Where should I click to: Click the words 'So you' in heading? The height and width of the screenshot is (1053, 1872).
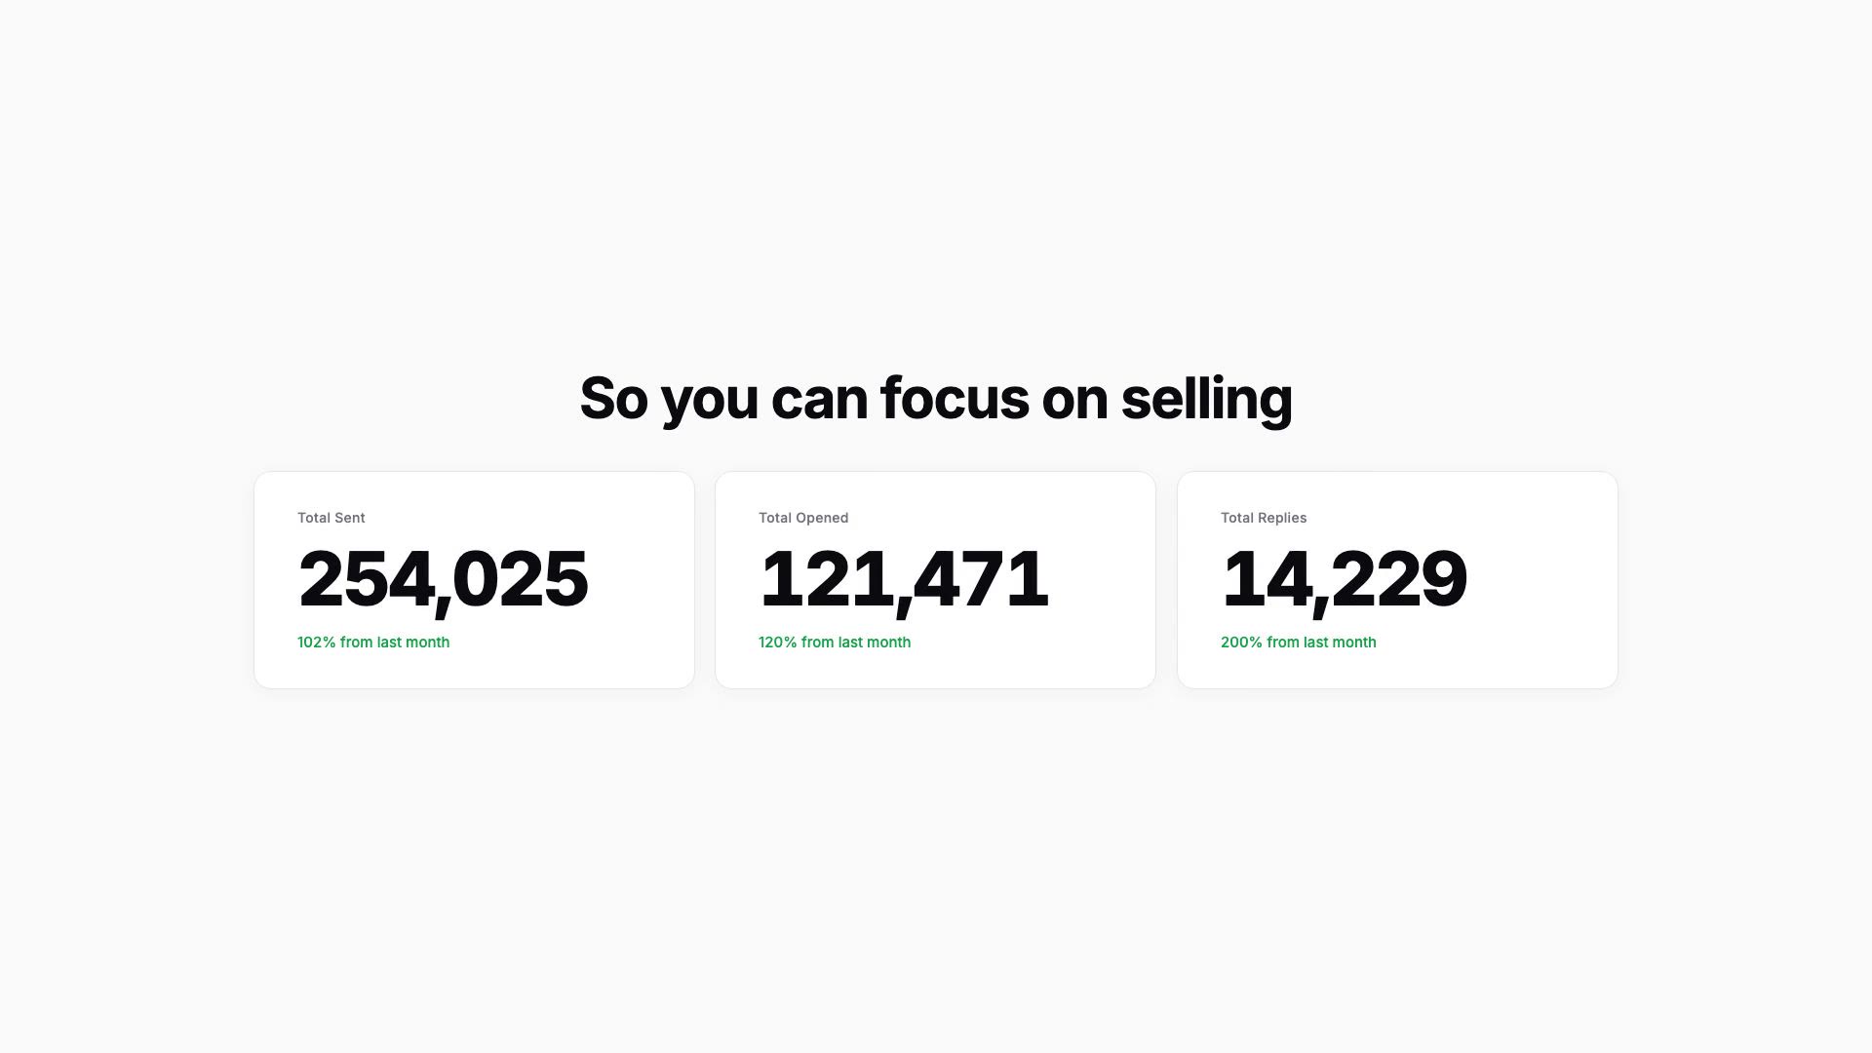pyautogui.click(x=669, y=399)
